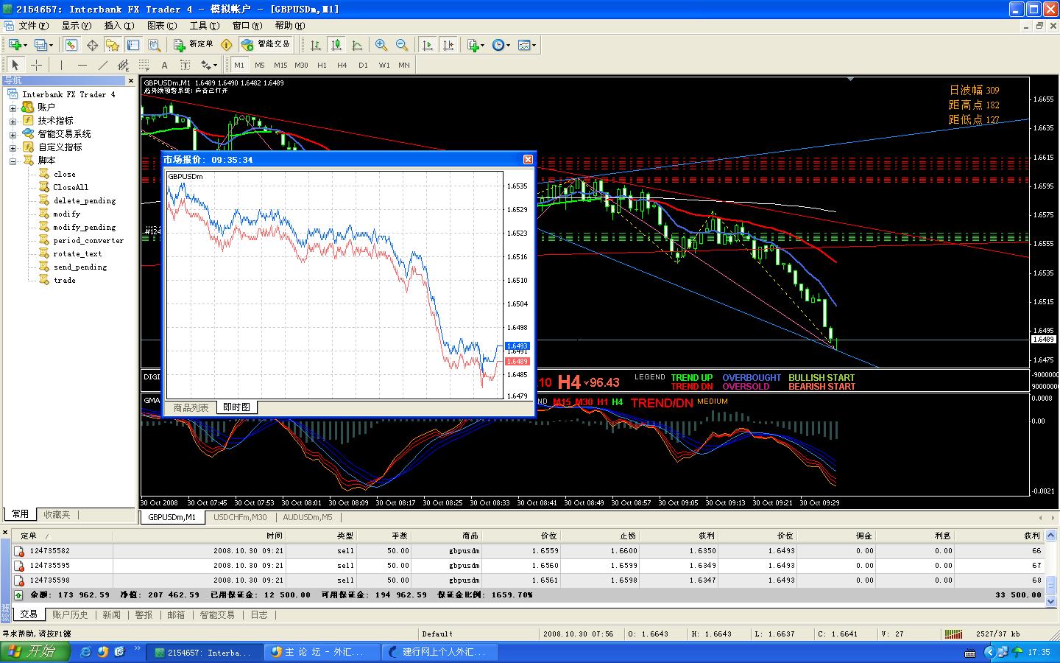Click the 新定单 new order button
Image resolution: width=1060 pixels, height=663 pixels.
point(194,44)
